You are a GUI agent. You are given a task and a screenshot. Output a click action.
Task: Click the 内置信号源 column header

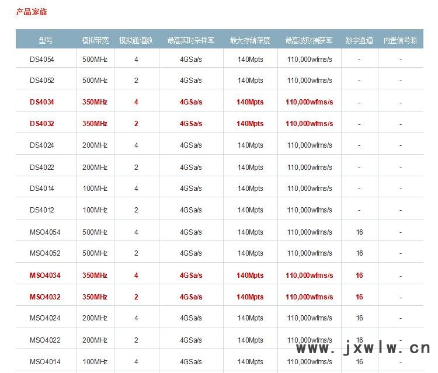point(400,40)
